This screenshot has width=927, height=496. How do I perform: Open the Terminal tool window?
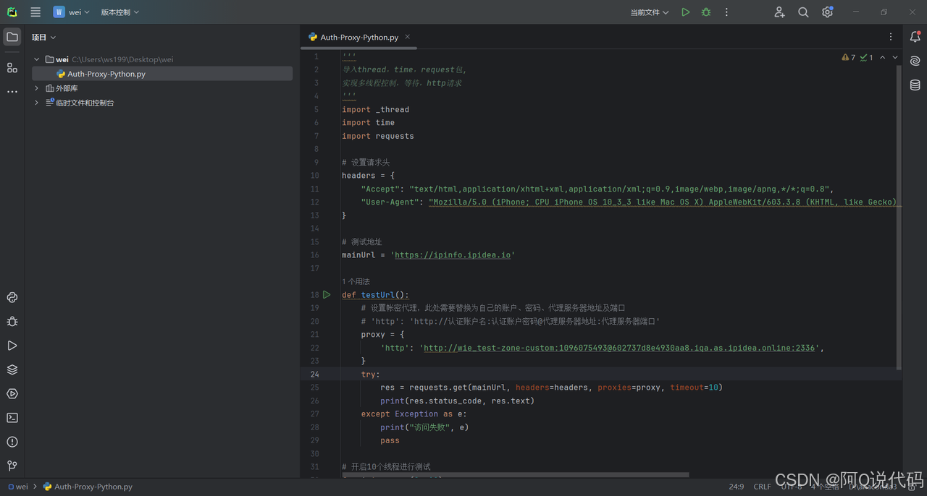tap(12, 418)
